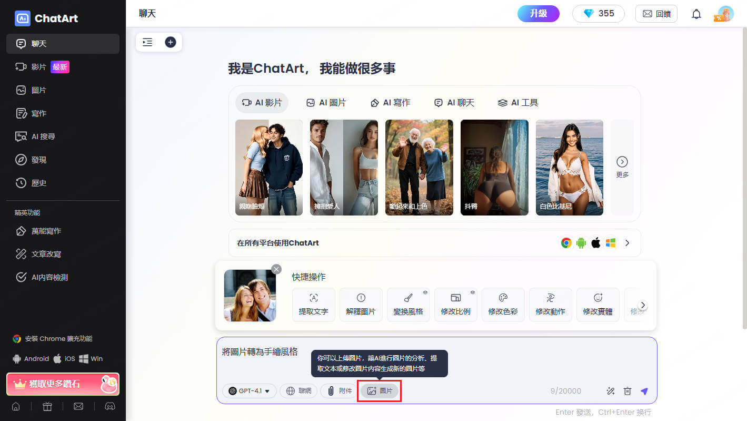This screenshot has width=747, height=421.
Task: Click the ChatArt logo
Action: point(46,18)
